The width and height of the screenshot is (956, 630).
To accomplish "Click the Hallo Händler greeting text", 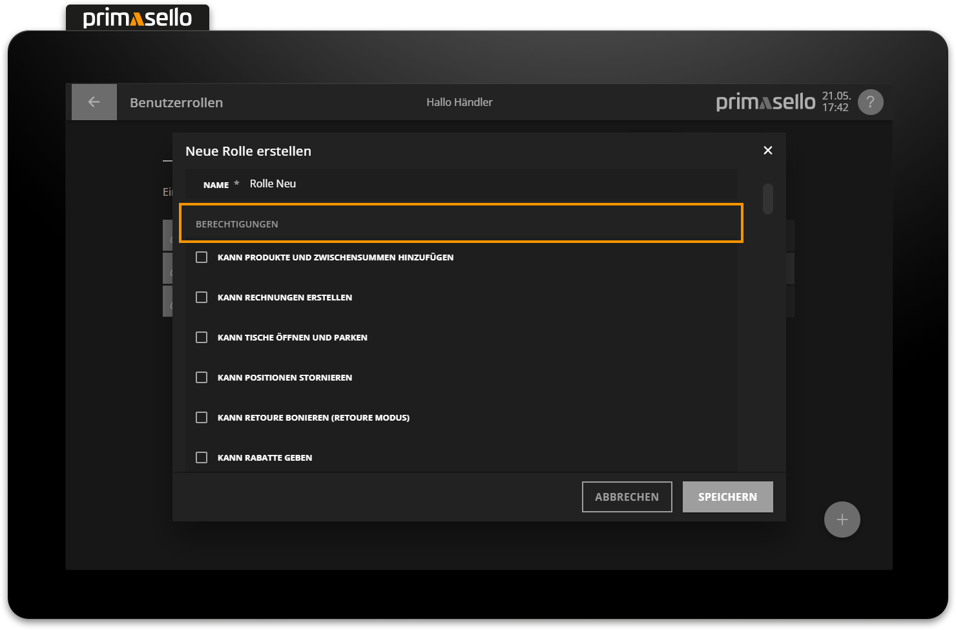I will click(459, 102).
